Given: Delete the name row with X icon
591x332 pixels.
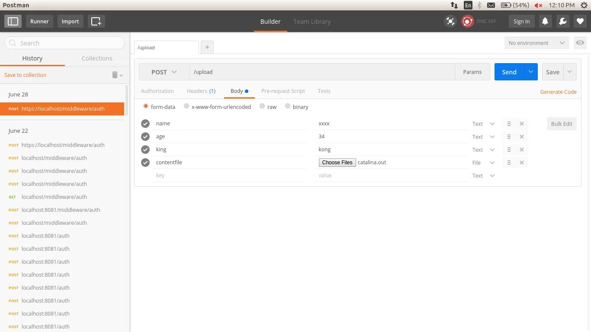Looking at the screenshot, I should point(522,124).
